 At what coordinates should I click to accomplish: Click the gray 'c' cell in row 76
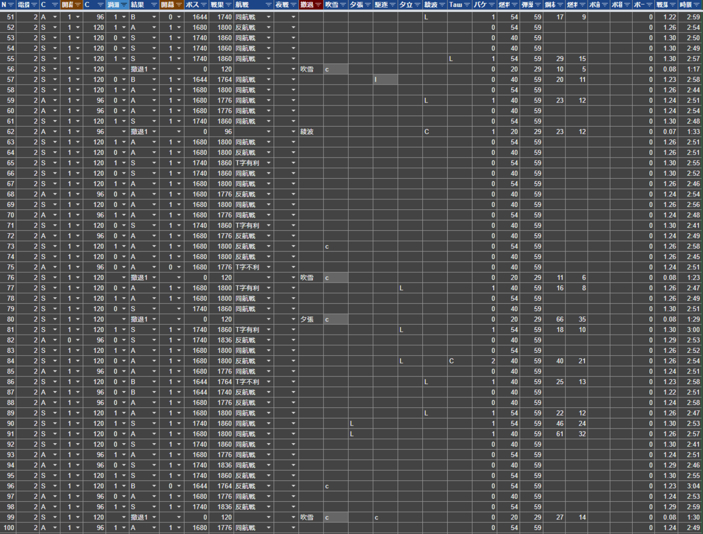point(336,278)
